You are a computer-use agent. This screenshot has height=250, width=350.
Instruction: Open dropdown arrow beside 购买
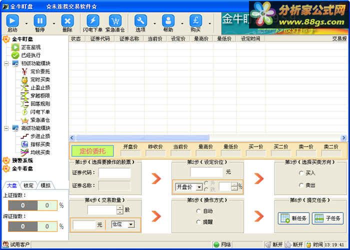click(x=210, y=23)
